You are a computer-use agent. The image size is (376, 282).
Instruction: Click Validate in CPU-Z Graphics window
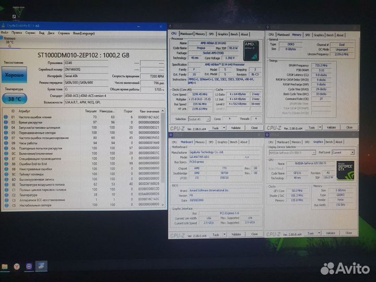pyautogui.click(x=331, y=233)
